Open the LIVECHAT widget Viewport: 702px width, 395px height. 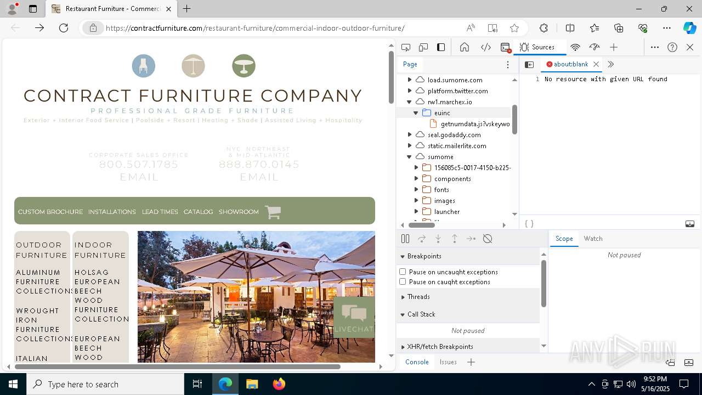(x=354, y=318)
